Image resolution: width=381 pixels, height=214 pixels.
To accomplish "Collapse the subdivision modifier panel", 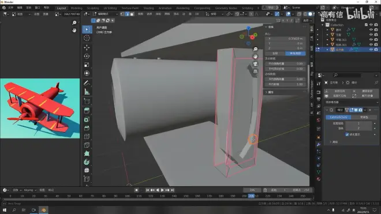I will tap(327, 110).
